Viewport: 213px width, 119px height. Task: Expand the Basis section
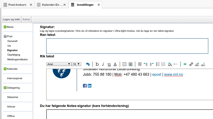[5, 27]
